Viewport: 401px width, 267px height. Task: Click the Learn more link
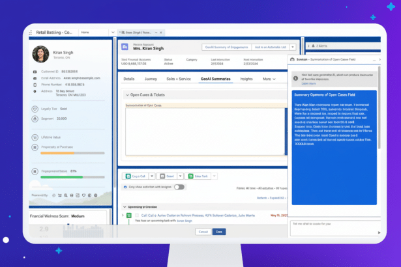pos(308,83)
